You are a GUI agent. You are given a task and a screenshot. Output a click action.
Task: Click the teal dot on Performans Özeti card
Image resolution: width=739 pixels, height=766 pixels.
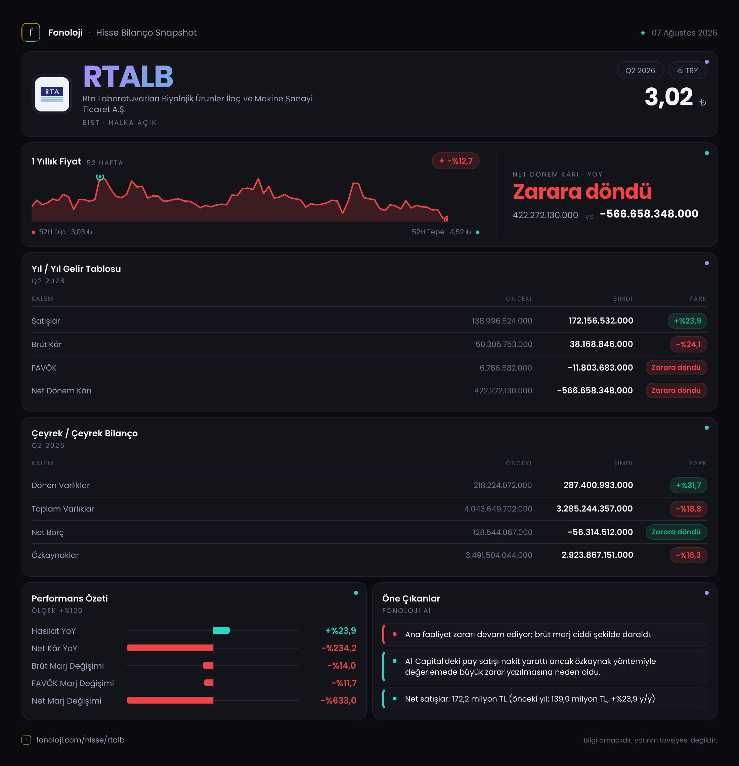356,593
